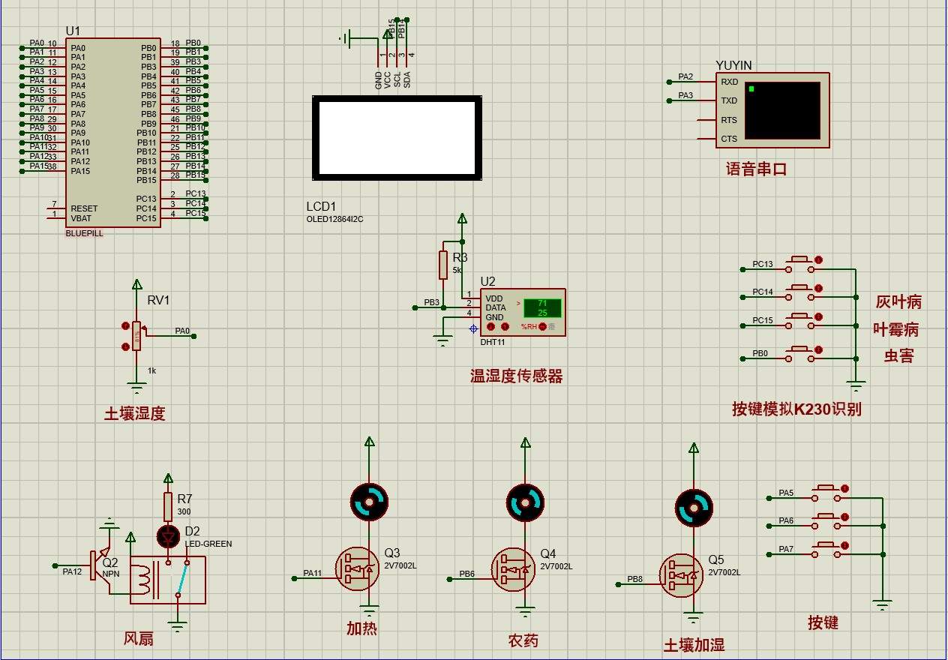Click the PC14 push button cap
This screenshot has width=948, height=660.
coord(799,288)
